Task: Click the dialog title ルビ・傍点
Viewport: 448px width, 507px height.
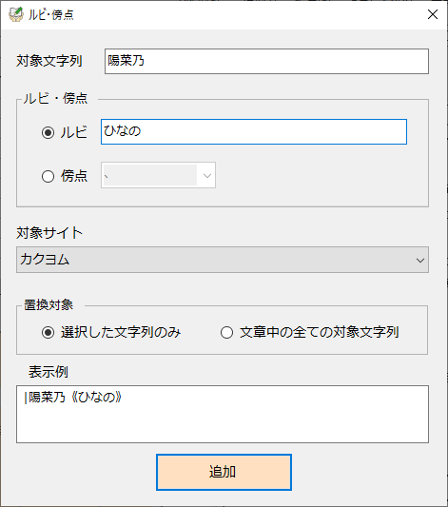Action: 51,15
